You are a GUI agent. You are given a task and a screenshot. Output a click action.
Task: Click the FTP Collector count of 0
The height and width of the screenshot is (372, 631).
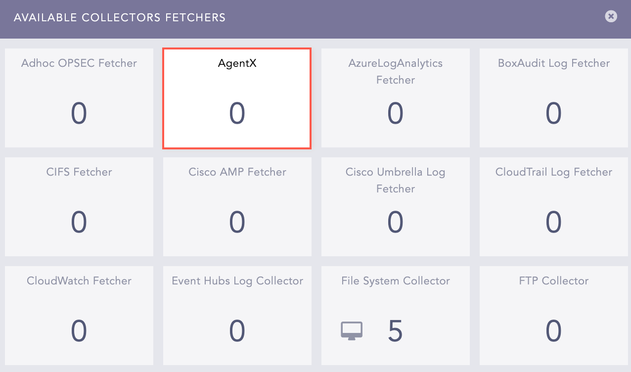(x=553, y=331)
